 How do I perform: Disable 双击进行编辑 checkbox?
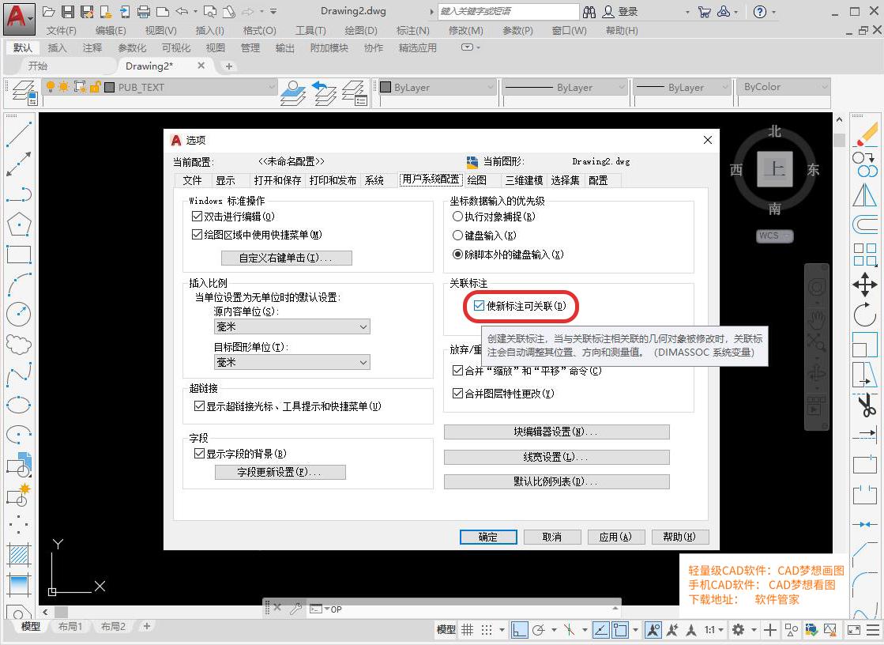tap(197, 217)
